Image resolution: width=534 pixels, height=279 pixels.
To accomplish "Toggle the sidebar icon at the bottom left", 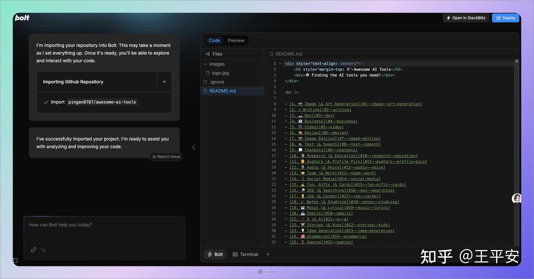I will point(15,260).
